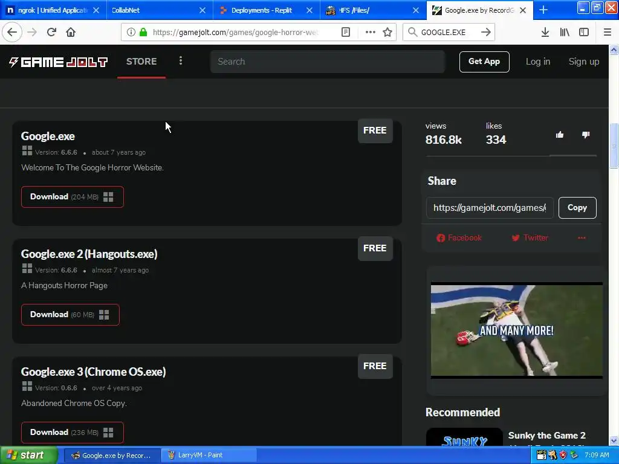
Task: Show site information icon in address bar
Action: pos(131,32)
